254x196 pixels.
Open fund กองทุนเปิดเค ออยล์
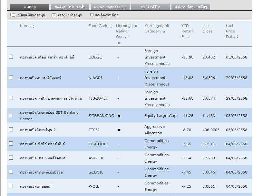click(x=35, y=186)
